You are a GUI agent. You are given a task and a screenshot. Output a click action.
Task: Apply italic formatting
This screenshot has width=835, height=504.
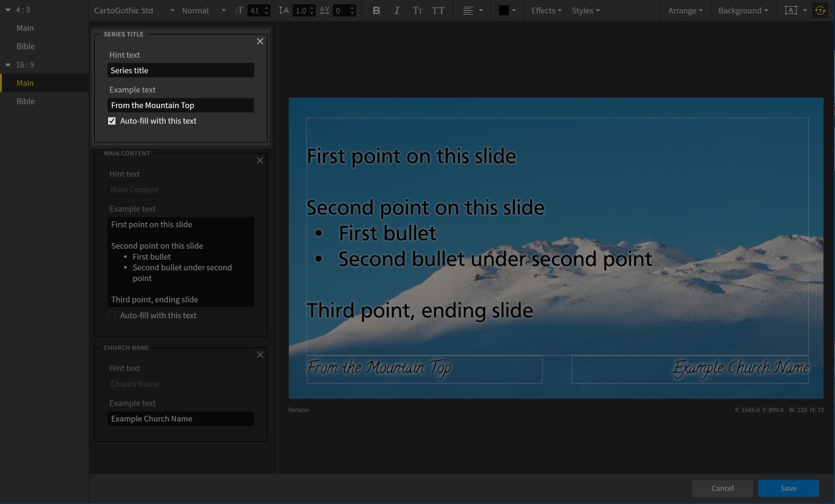pyautogui.click(x=396, y=10)
